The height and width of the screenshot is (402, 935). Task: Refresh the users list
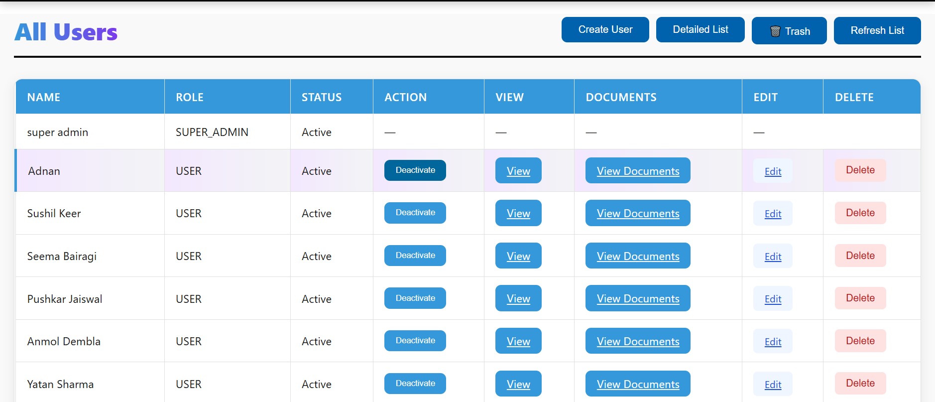[x=877, y=31]
